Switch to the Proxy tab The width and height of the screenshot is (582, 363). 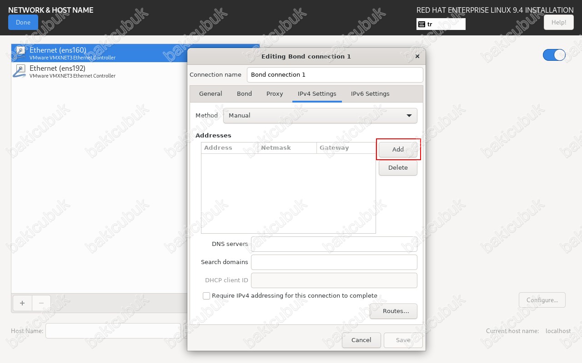275,94
